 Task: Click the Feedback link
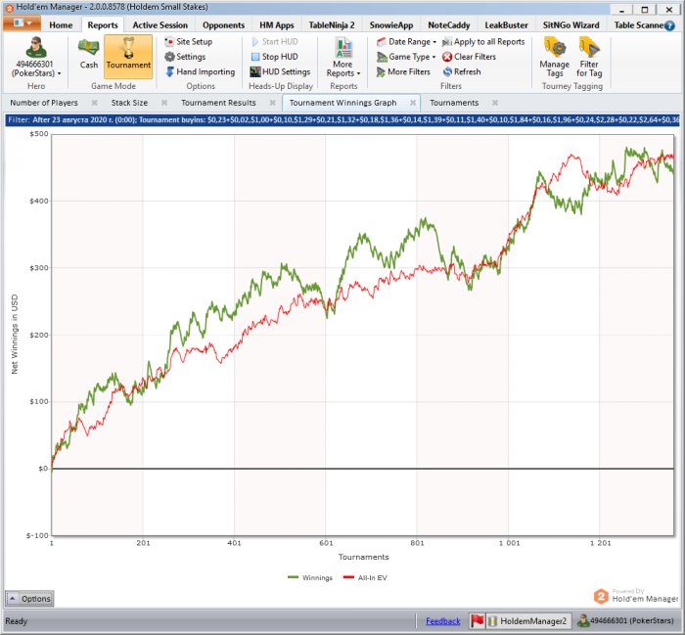(442, 620)
